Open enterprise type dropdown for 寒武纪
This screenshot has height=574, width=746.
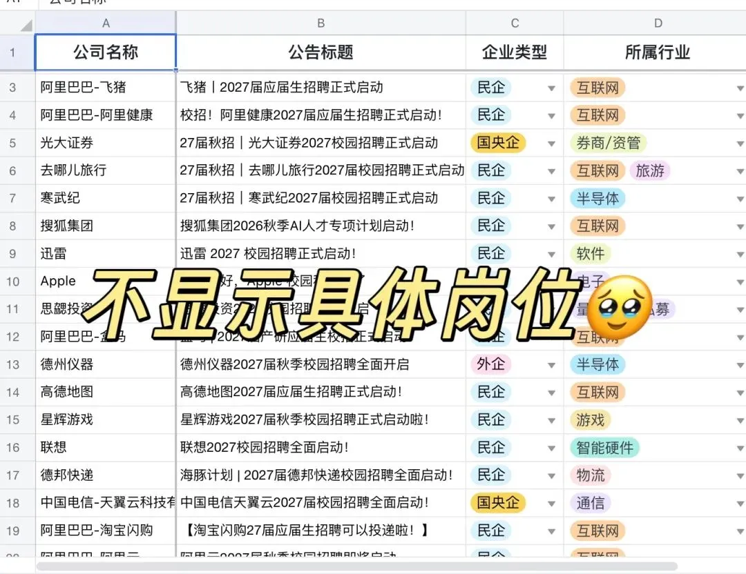pyautogui.click(x=551, y=199)
